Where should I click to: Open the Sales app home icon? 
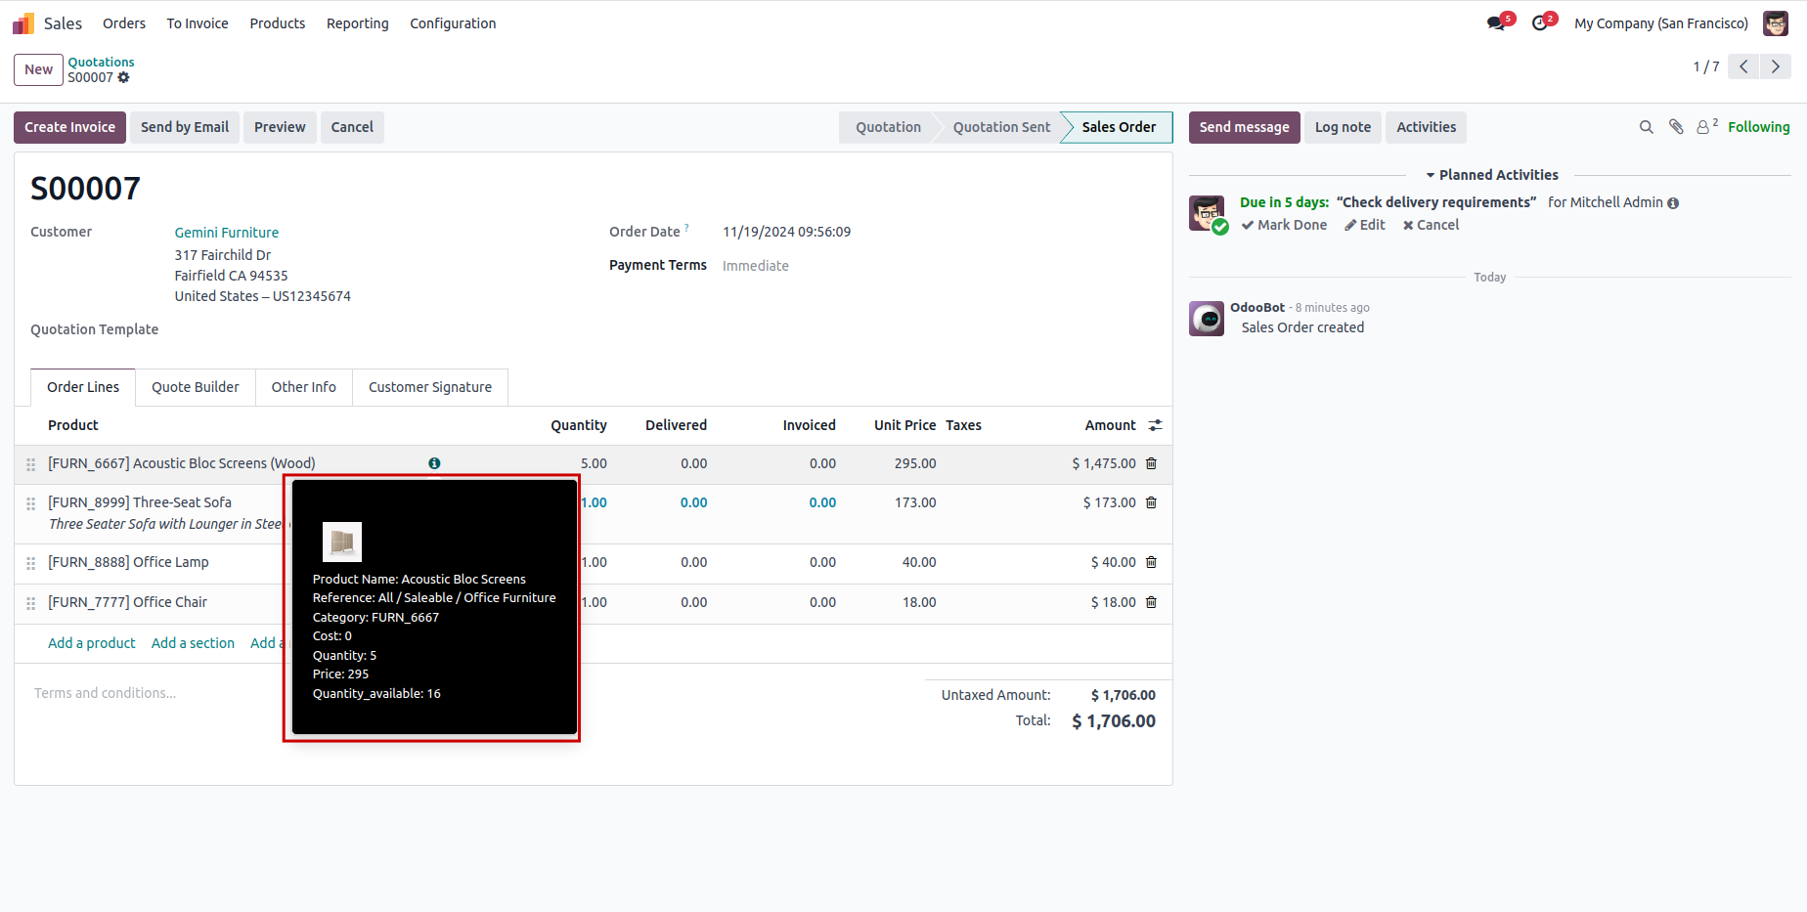pos(23,23)
